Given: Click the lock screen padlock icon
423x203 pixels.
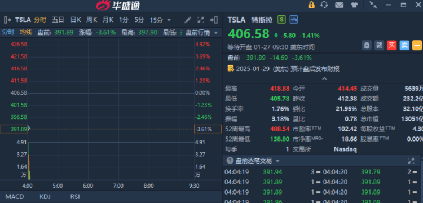Looking at the screenshot, I should (311, 5).
